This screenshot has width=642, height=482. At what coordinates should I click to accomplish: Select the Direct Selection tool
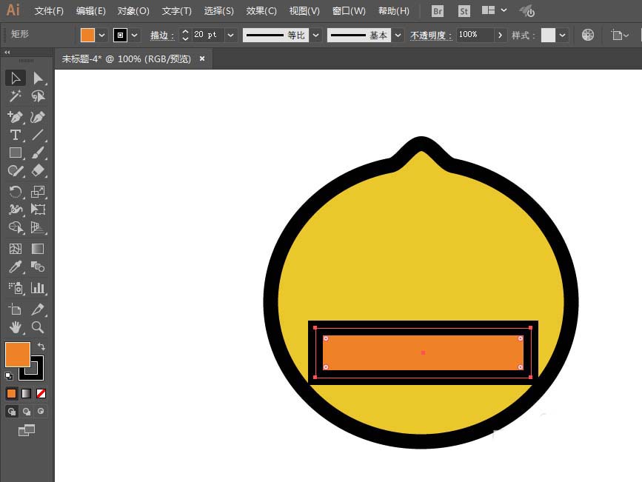(38, 78)
